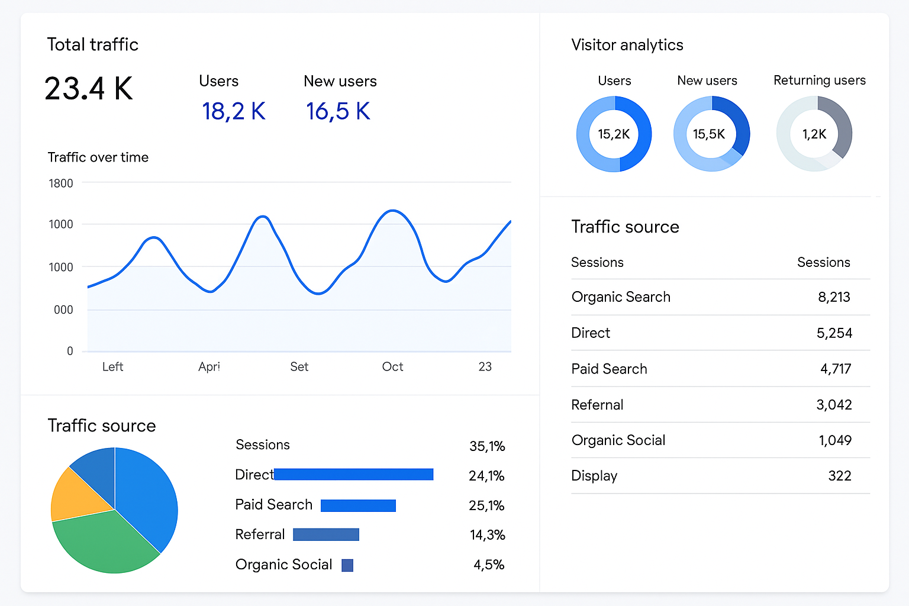Click the Direct horizontal bar
Screen dimensions: 909x606
[353, 475]
